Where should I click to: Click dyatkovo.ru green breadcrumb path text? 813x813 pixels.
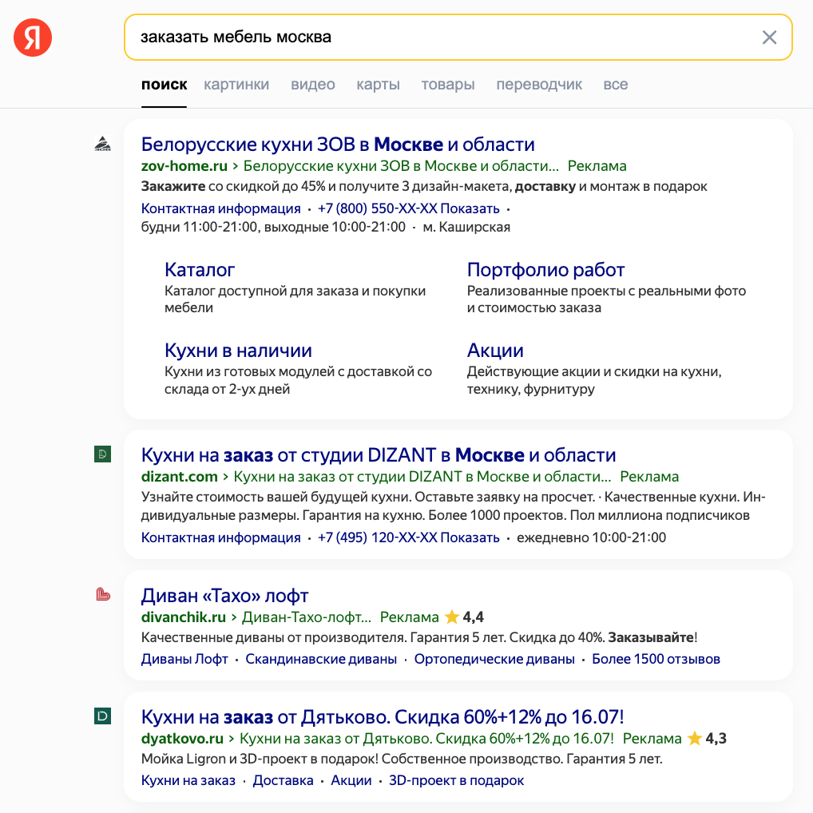(426, 739)
